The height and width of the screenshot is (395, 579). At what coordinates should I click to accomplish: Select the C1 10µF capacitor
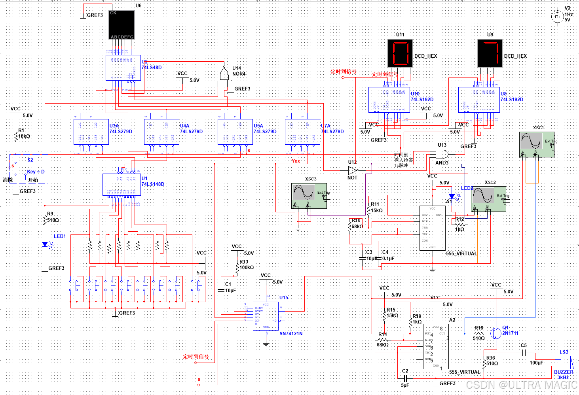(221, 290)
